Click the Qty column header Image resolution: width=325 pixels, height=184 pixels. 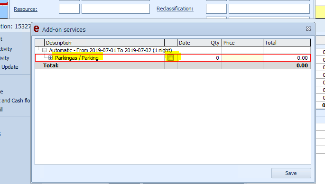215,43
